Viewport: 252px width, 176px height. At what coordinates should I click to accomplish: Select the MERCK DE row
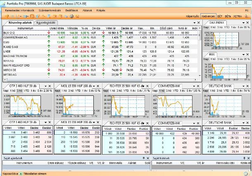point(101,70)
